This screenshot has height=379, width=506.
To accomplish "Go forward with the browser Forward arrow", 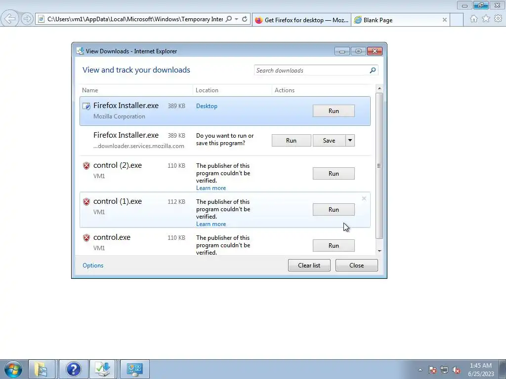I will pos(27,19).
